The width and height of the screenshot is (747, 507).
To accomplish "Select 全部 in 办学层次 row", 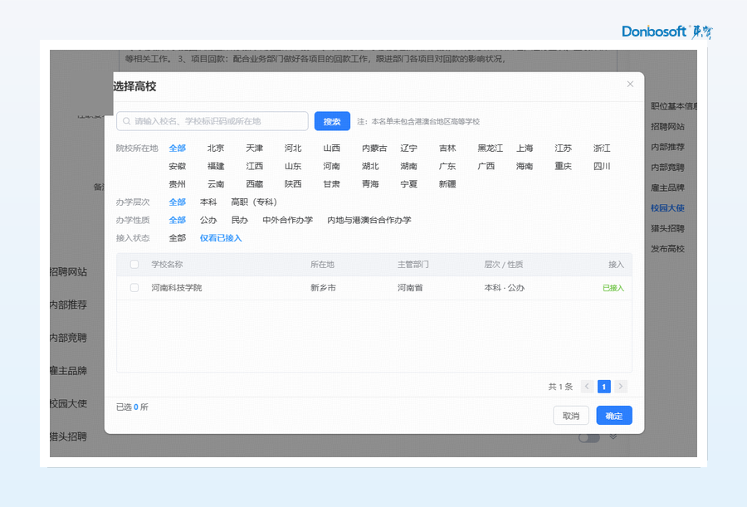I will pos(178,202).
